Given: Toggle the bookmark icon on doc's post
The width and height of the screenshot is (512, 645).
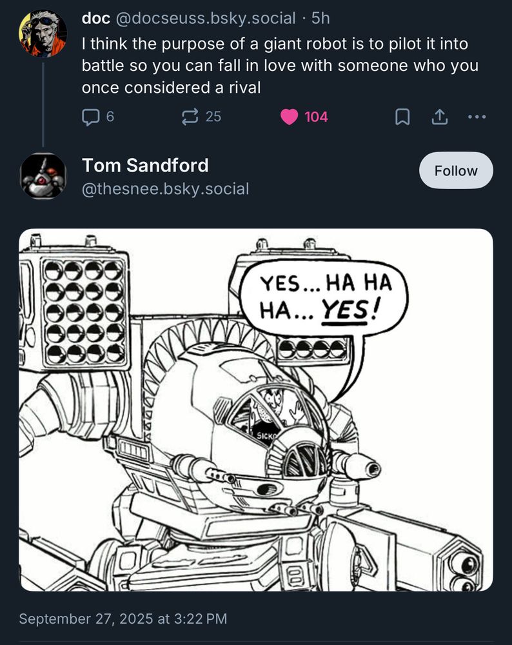Looking at the screenshot, I should click(x=402, y=117).
